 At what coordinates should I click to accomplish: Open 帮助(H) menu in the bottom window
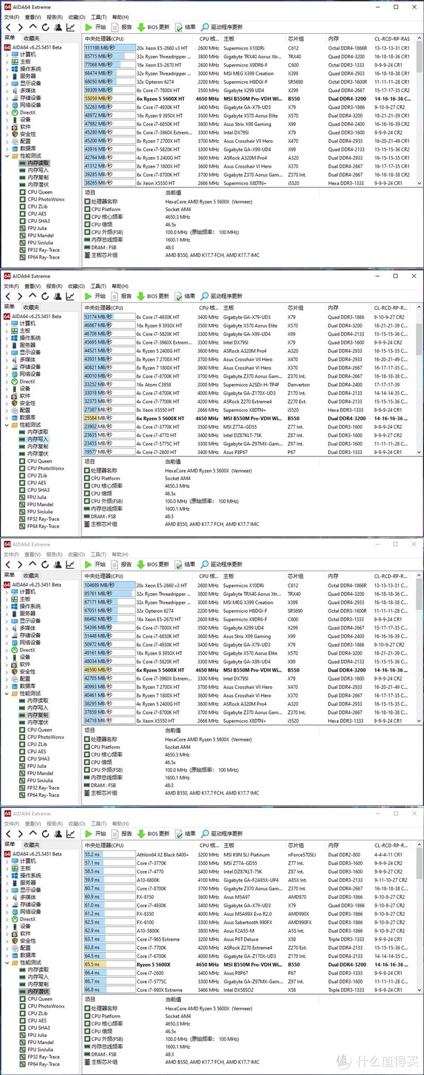pyautogui.click(x=120, y=824)
